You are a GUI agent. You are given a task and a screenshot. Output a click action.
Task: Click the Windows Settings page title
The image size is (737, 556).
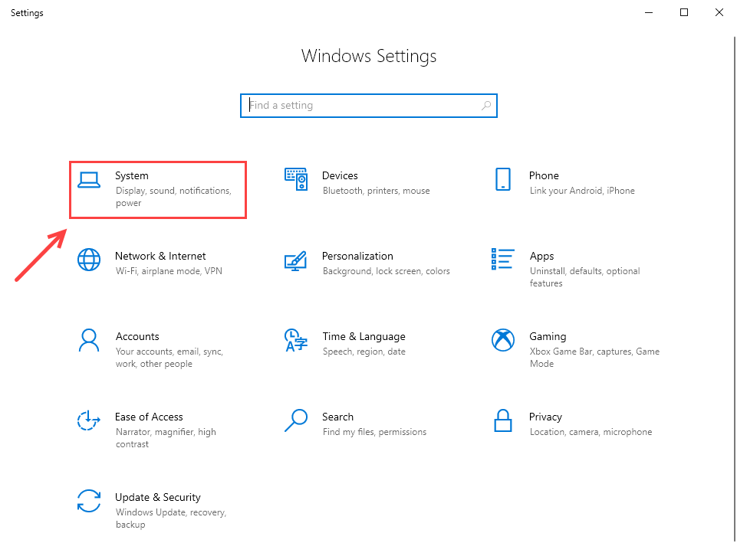(x=368, y=56)
